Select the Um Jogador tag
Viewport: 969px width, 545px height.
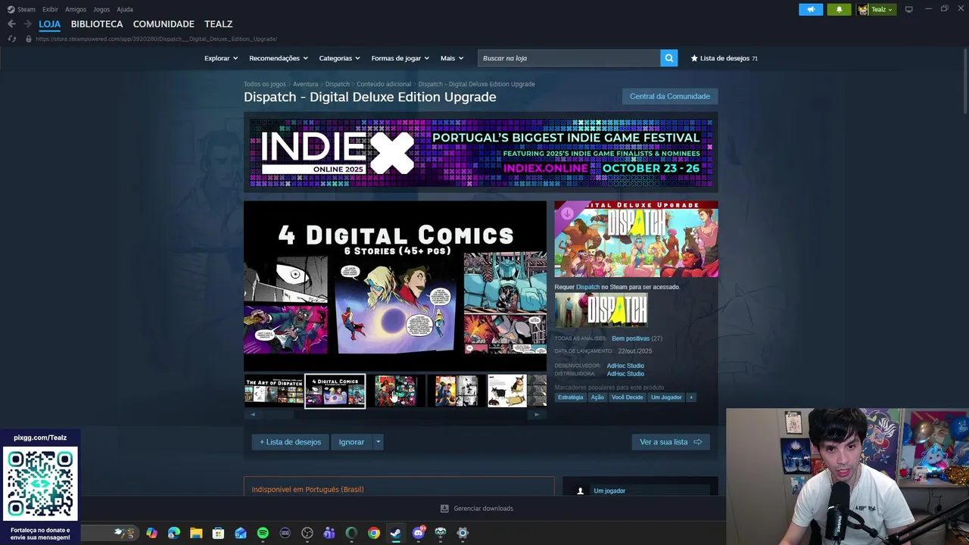(666, 397)
